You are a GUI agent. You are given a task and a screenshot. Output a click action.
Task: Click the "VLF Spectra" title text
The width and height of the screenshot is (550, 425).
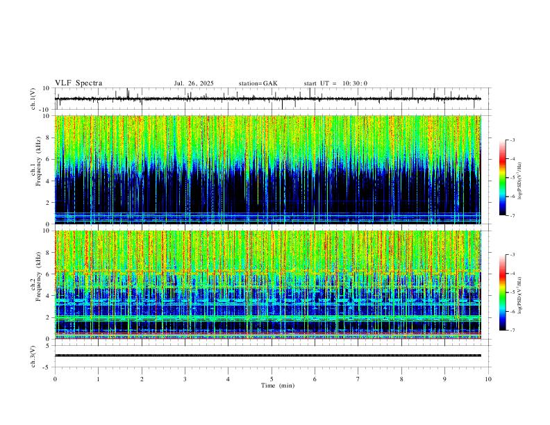(78, 83)
